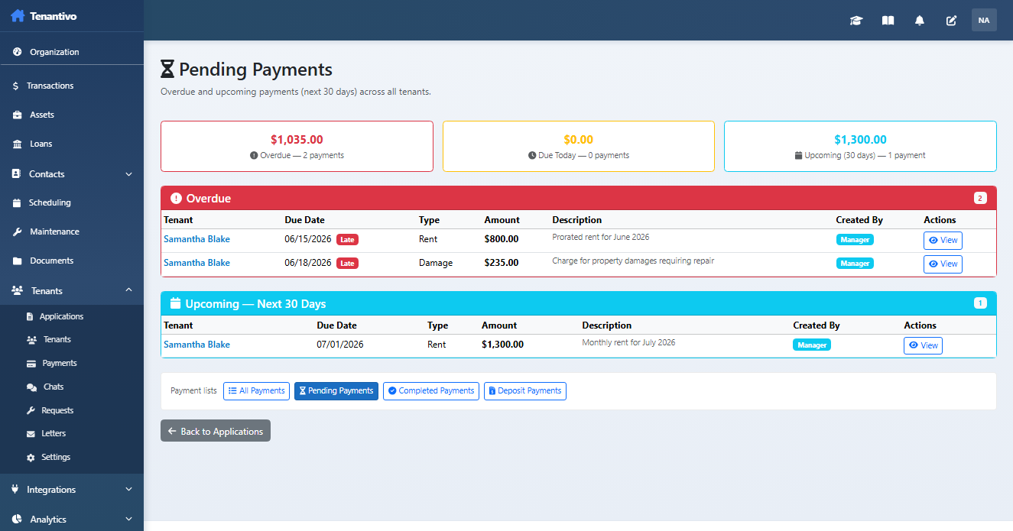
Task: Click the Overdue exclamation circle icon
Action: [x=176, y=199]
